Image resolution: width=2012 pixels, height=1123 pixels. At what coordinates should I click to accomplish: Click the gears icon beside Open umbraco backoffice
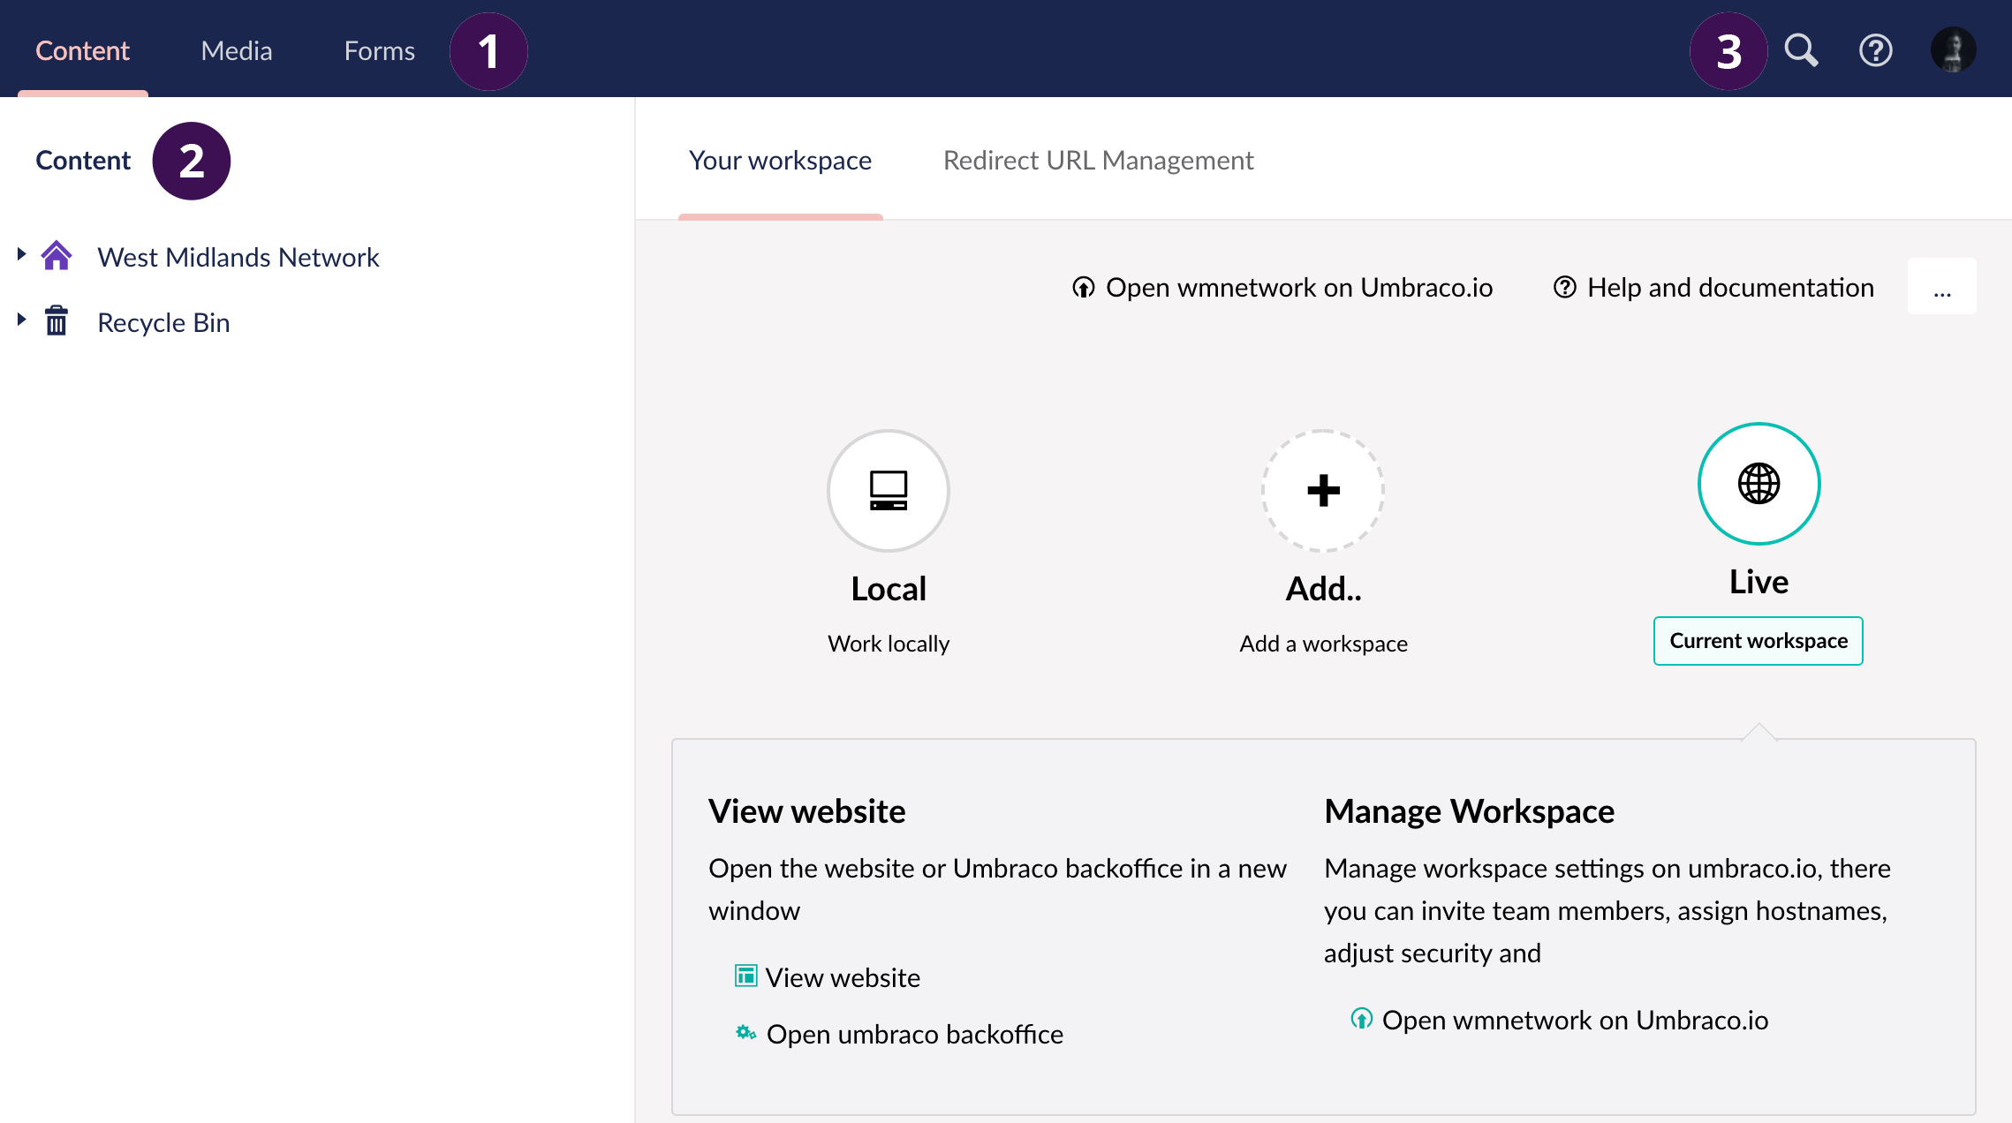pos(746,1032)
